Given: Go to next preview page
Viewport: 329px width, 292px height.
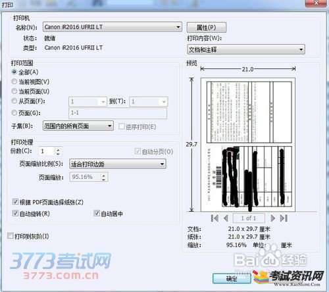Looking at the screenshot, I should 273,218.
